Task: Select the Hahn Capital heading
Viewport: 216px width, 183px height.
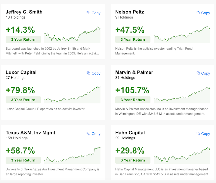Action: [x=130, y=133]
